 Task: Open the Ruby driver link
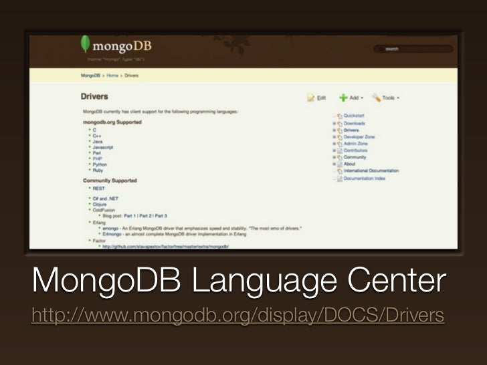coord(98,170)
